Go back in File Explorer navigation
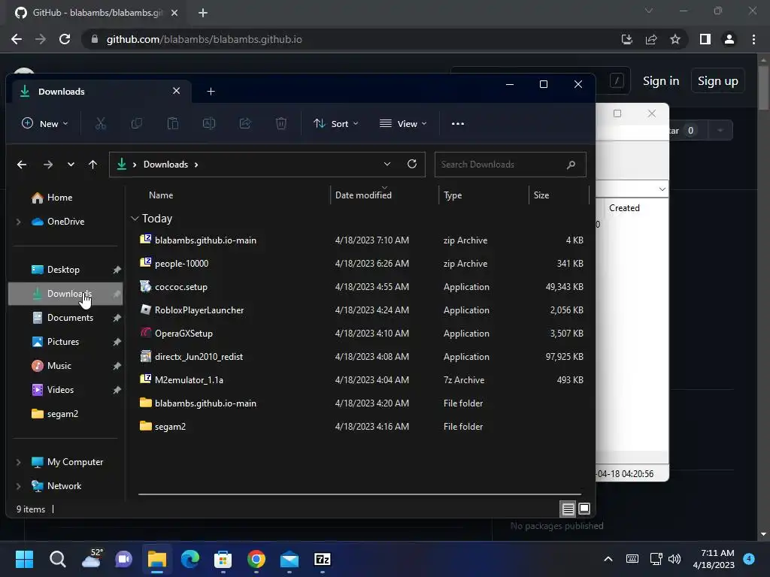The width and height of the screenshot is (770, 577). tap(22, 165)
